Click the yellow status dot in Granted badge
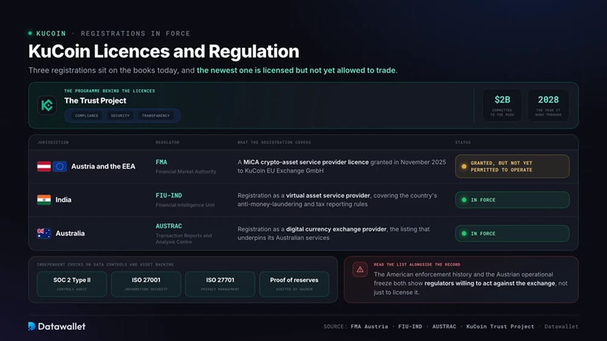607x341 pixels. click(x=464, y=167)
